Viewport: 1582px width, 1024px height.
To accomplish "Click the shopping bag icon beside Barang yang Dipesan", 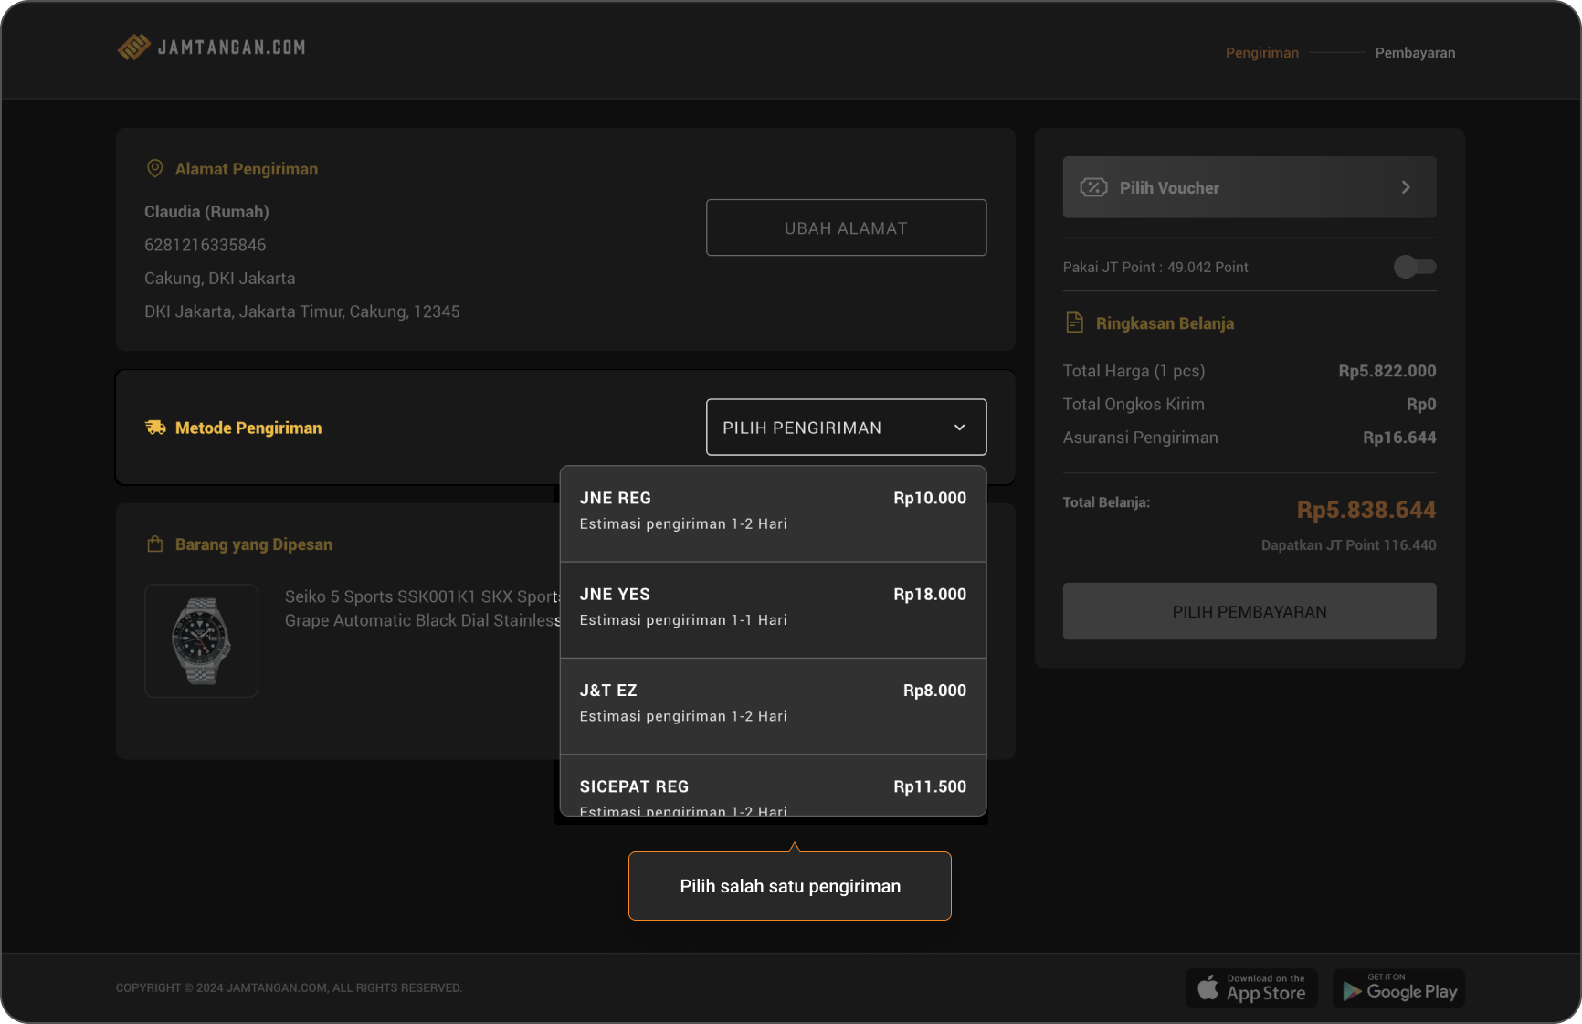I will [155, 544].
